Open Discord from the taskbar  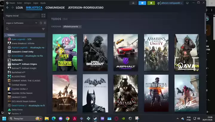[61, 118]
